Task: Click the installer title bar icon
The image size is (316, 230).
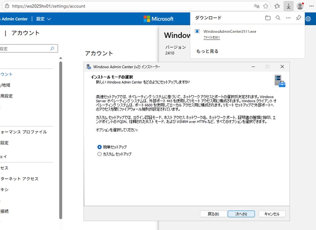Action: 89,67
